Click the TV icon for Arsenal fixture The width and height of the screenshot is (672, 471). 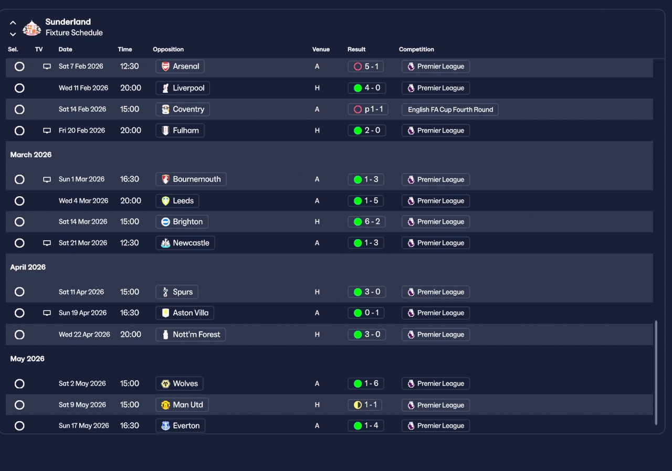(47, 67)
